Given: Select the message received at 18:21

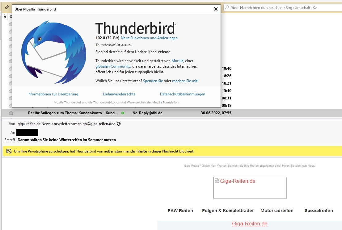Looking at the screenshot, I should point(227,83).
